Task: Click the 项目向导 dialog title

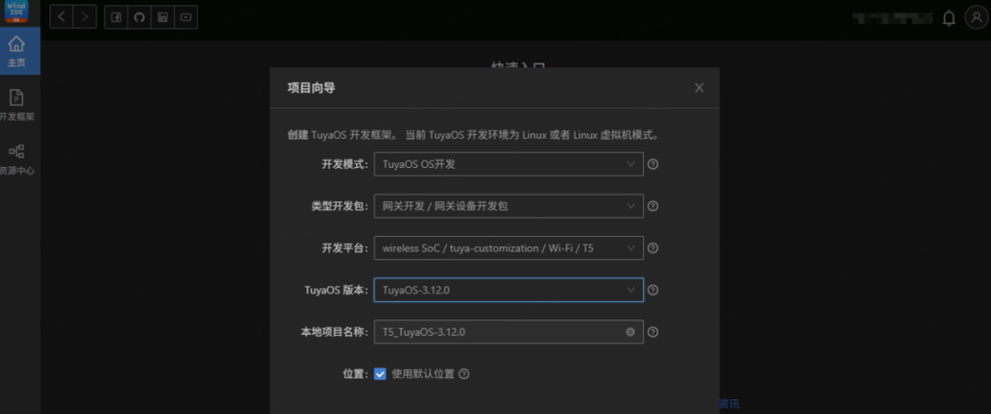Action: click(311, 88)
